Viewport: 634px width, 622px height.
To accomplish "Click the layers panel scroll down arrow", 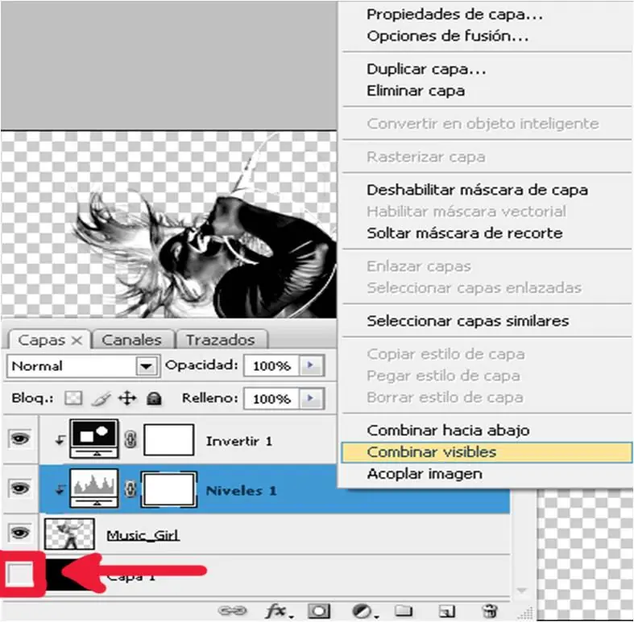I will click(521, 591).
